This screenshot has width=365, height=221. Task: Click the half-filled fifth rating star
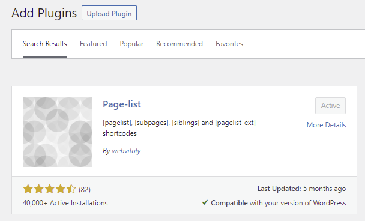pyautogui.click(x=71, y=189)
